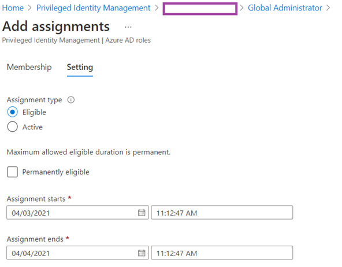The width and height of the screenshot is (342, 267).
Task: Click 'Maximum allowed eligible duration is permanent.' text
Action: (x=88, y=152)
